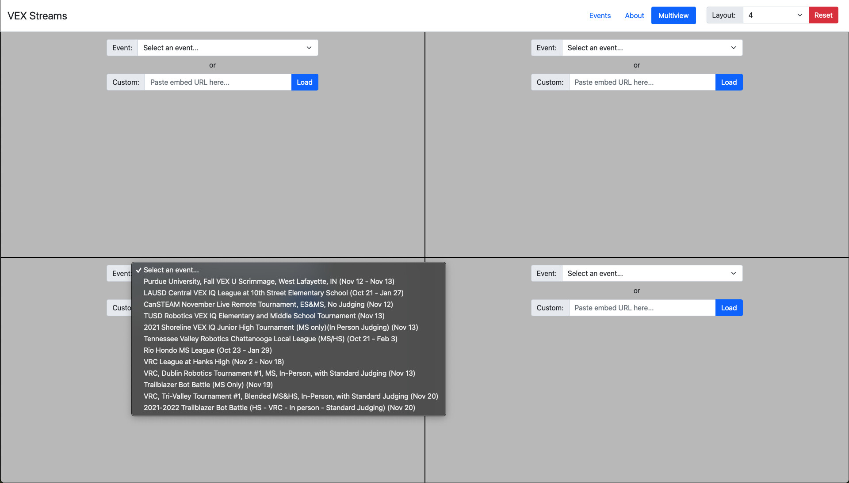Select Trailblazer Bot Battle (MS Only) option
This screenshot has width=849, height=483.
point(208,385)
